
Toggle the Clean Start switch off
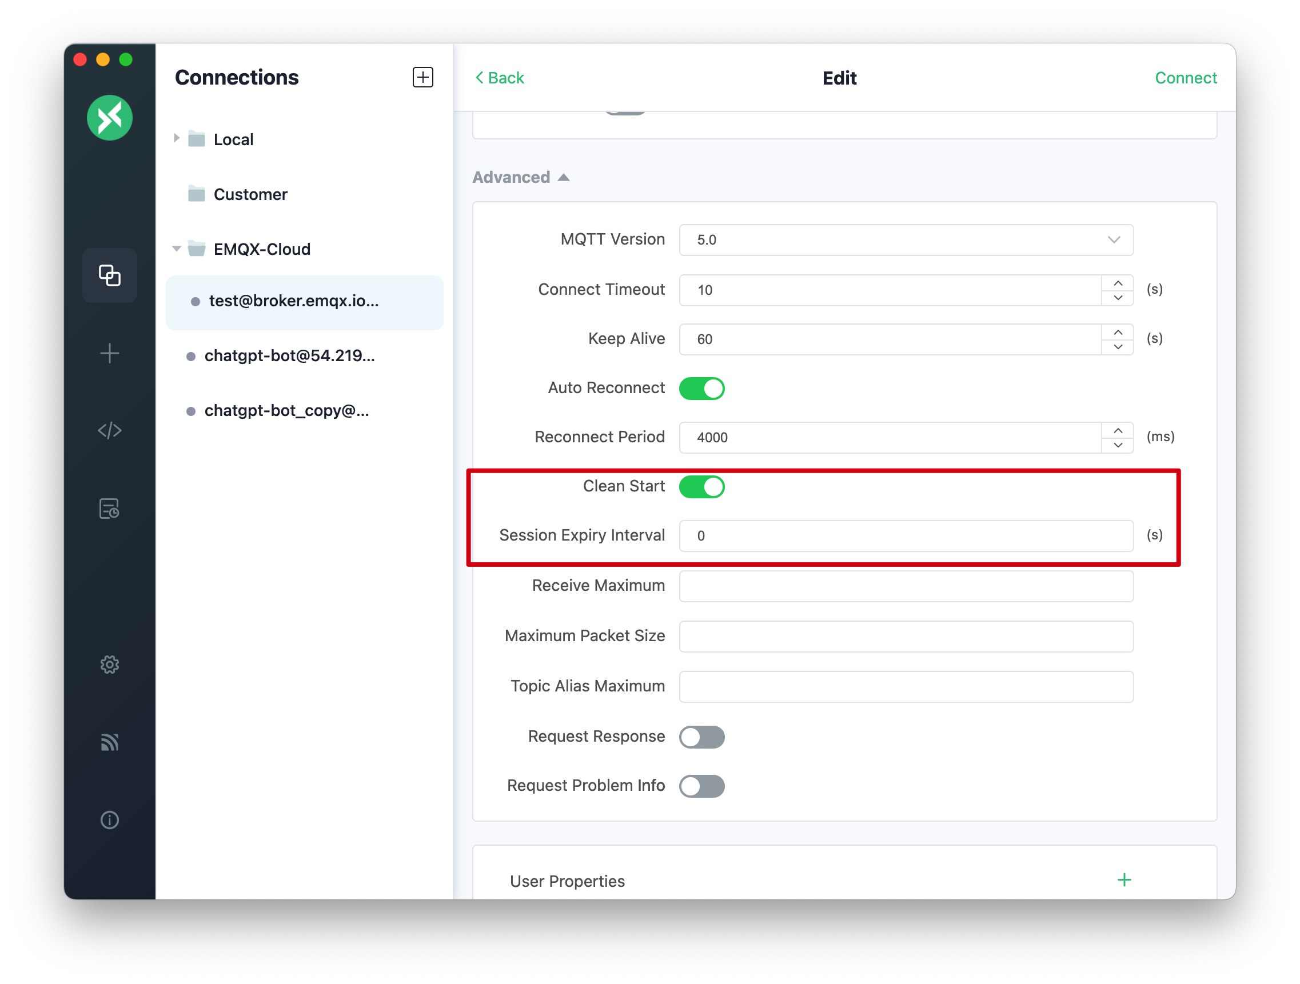tap(701, 486)
